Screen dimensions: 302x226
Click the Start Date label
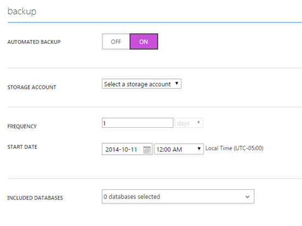click(22, 147)
